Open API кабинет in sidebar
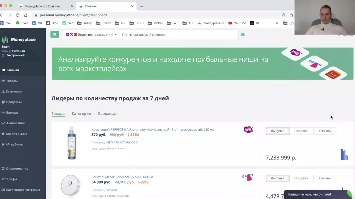This screenshot has height=199, width=355. click(x=12, y=145)
